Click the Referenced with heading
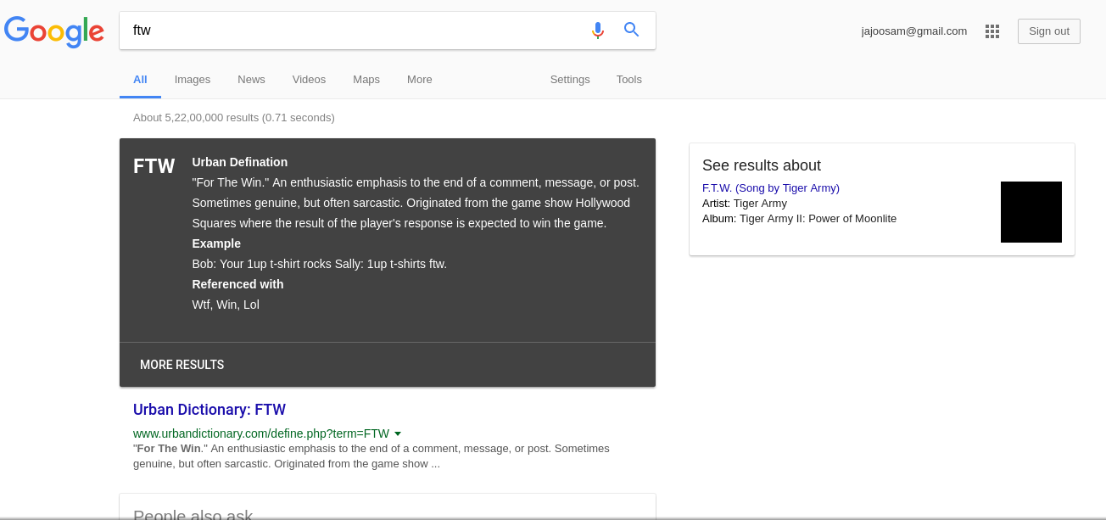This screenshot has width=1106, height=520. pos(238,284)
